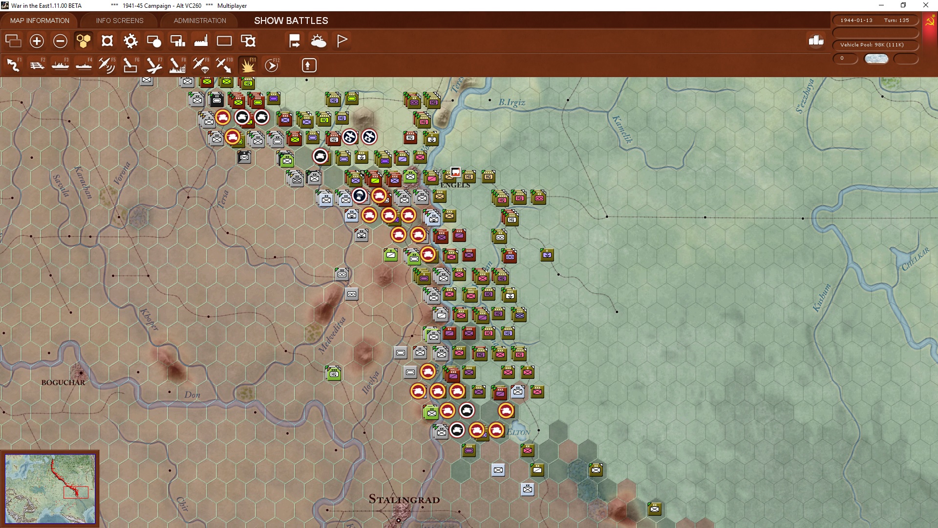Open the INFO SCREENS tab
Screen dimensions: 938x528
coord(120,21)
